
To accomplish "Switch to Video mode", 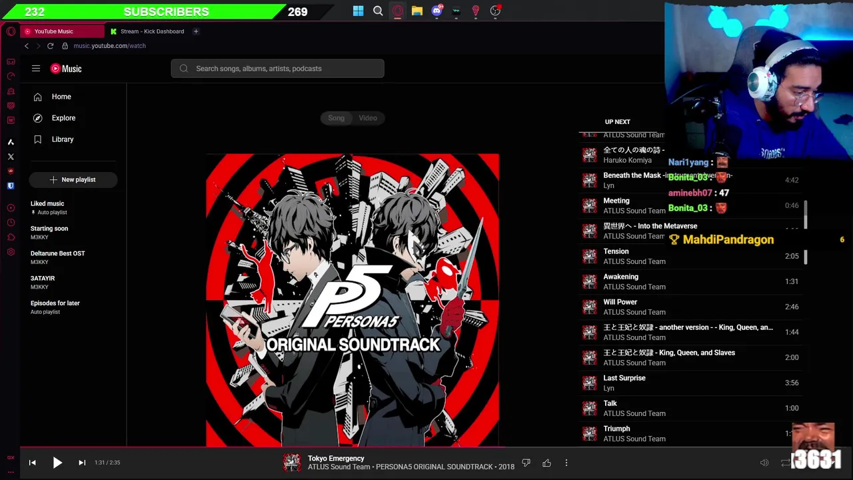I will [x=368, y=118].
